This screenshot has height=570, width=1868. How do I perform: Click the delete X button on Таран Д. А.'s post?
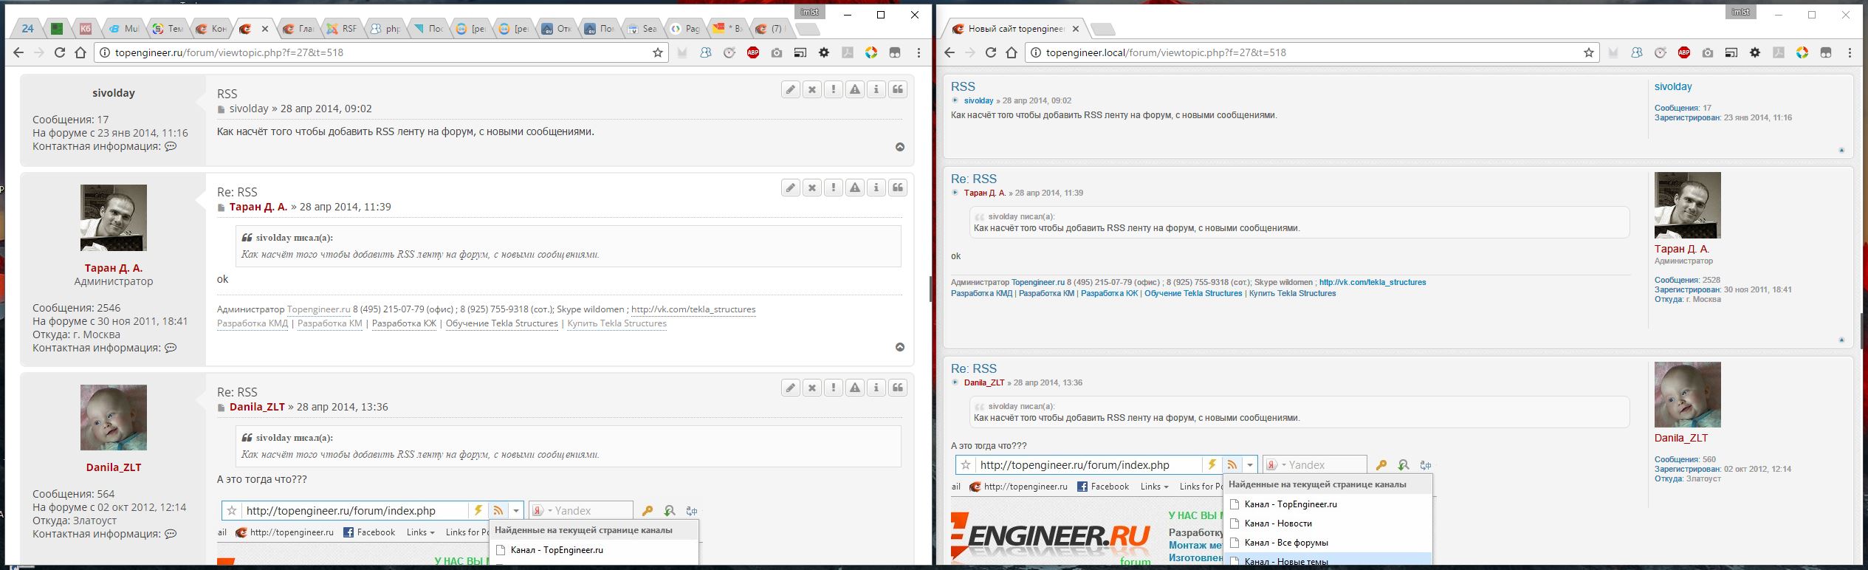tap(812, 188)
